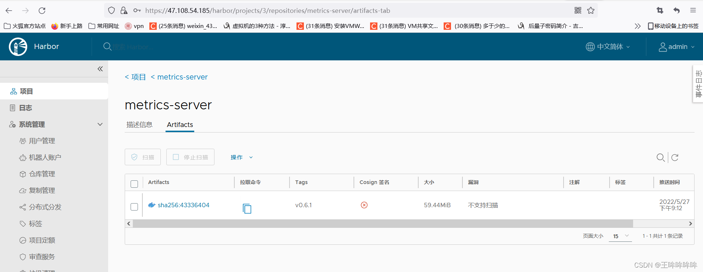Click the artifacts table search magnifier icon
Viewport: 703px width, 272px height.
tap(661, 158)
